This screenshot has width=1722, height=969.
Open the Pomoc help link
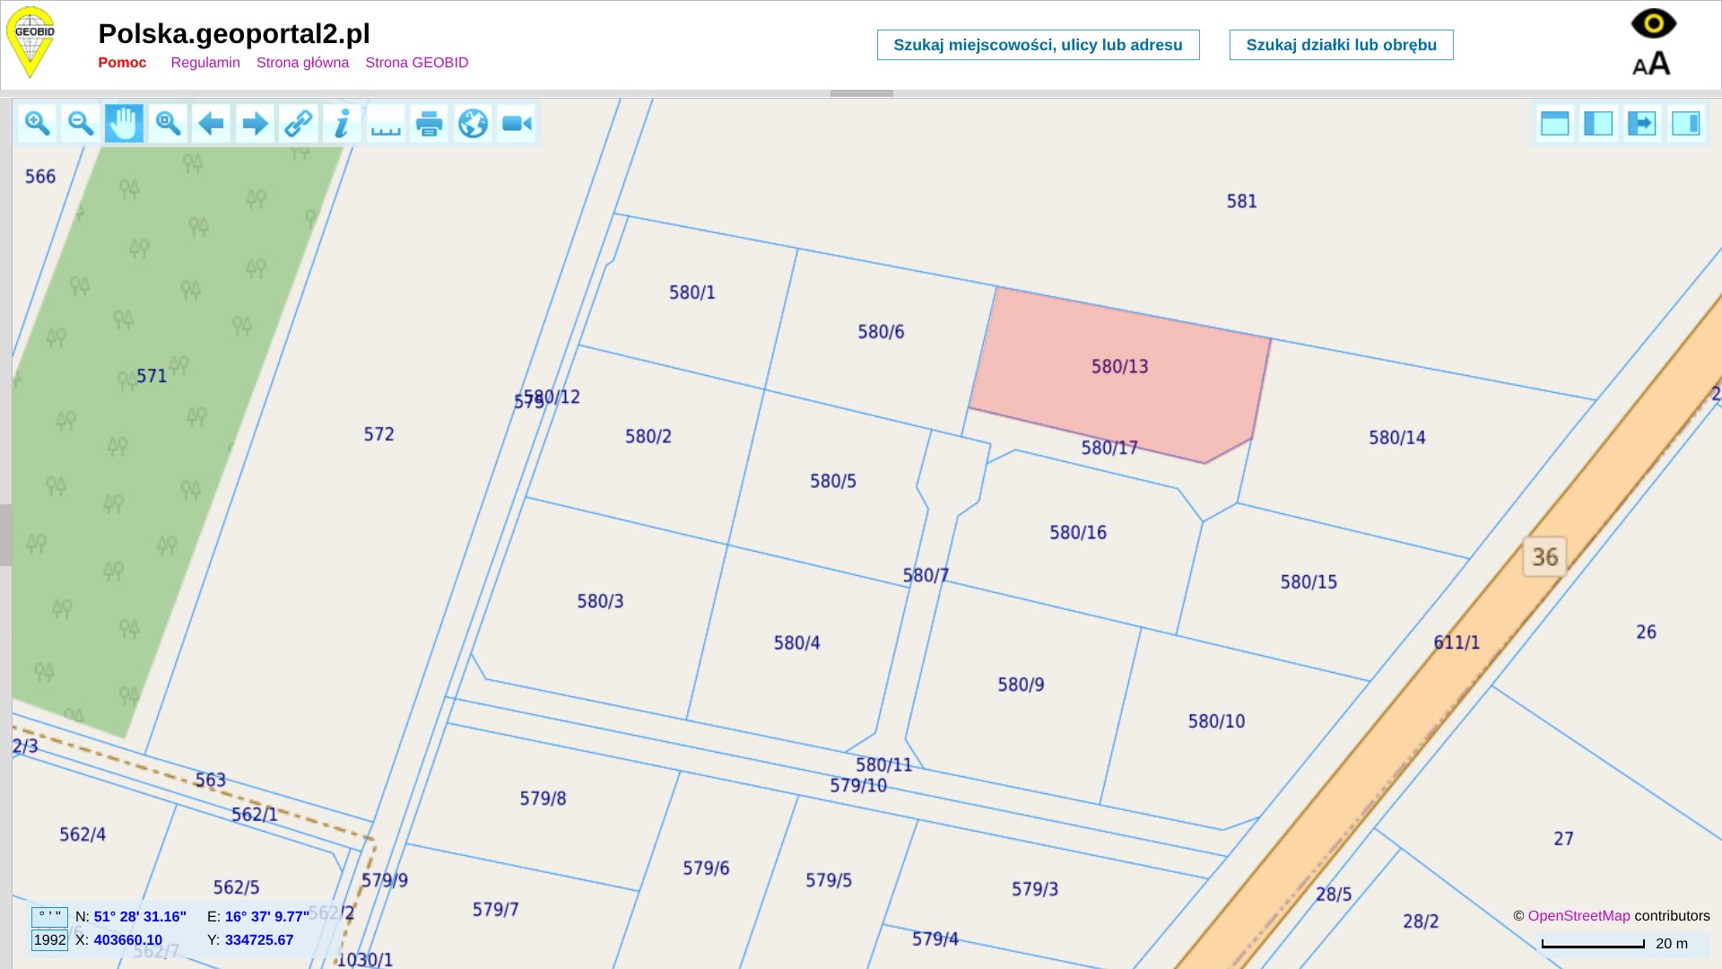122,63
